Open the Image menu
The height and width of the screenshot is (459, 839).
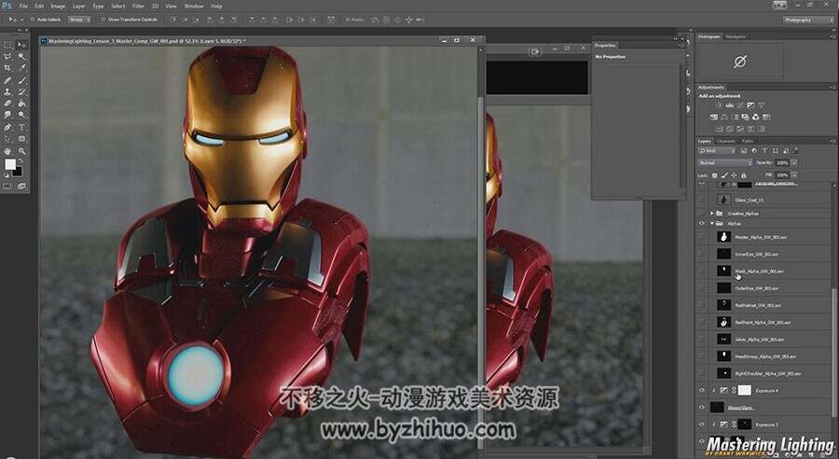point(58,6)
